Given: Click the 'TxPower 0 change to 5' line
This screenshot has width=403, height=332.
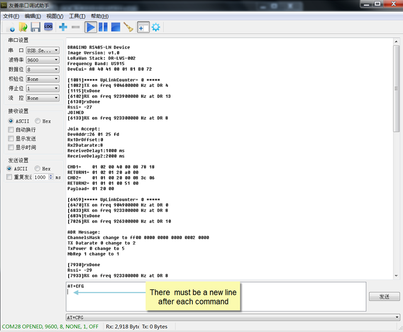Looking at the screenshot, I should (x=96, y=249).
